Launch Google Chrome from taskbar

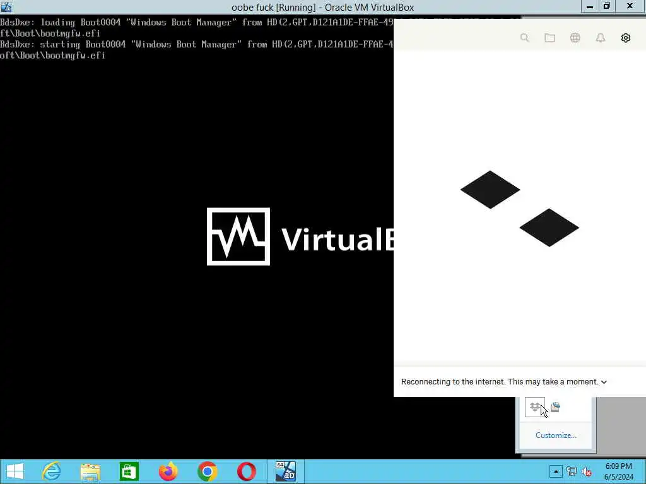pyautogui.click(x=207, y=471)
